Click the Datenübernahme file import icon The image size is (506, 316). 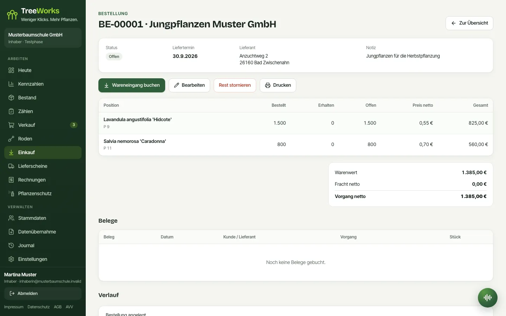click(11, 232)
